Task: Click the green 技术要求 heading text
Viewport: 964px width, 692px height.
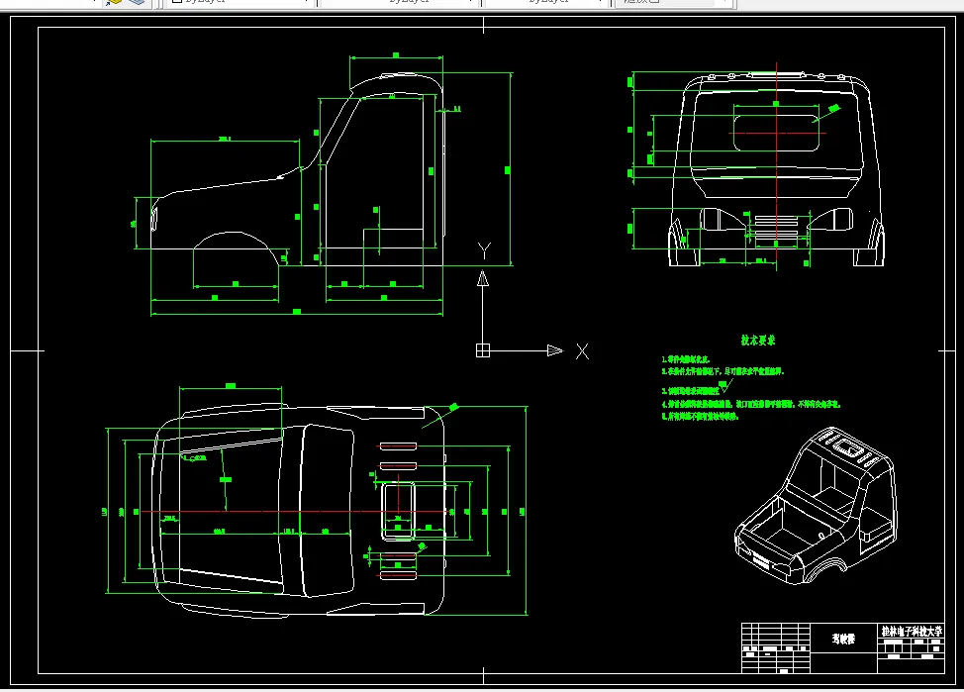Action: pyautogui.click(x=758, y=341)
